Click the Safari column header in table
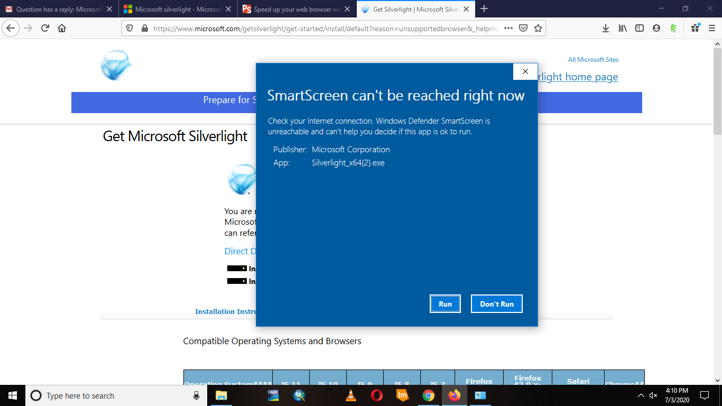Screen dimensions: 722x406 click(x=578, y=381)
